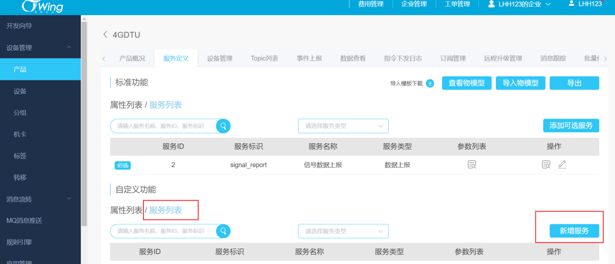Click the user avatar icon beside LHH123的企业
This screenshot has height=264, width=615.
coord(491,4)
